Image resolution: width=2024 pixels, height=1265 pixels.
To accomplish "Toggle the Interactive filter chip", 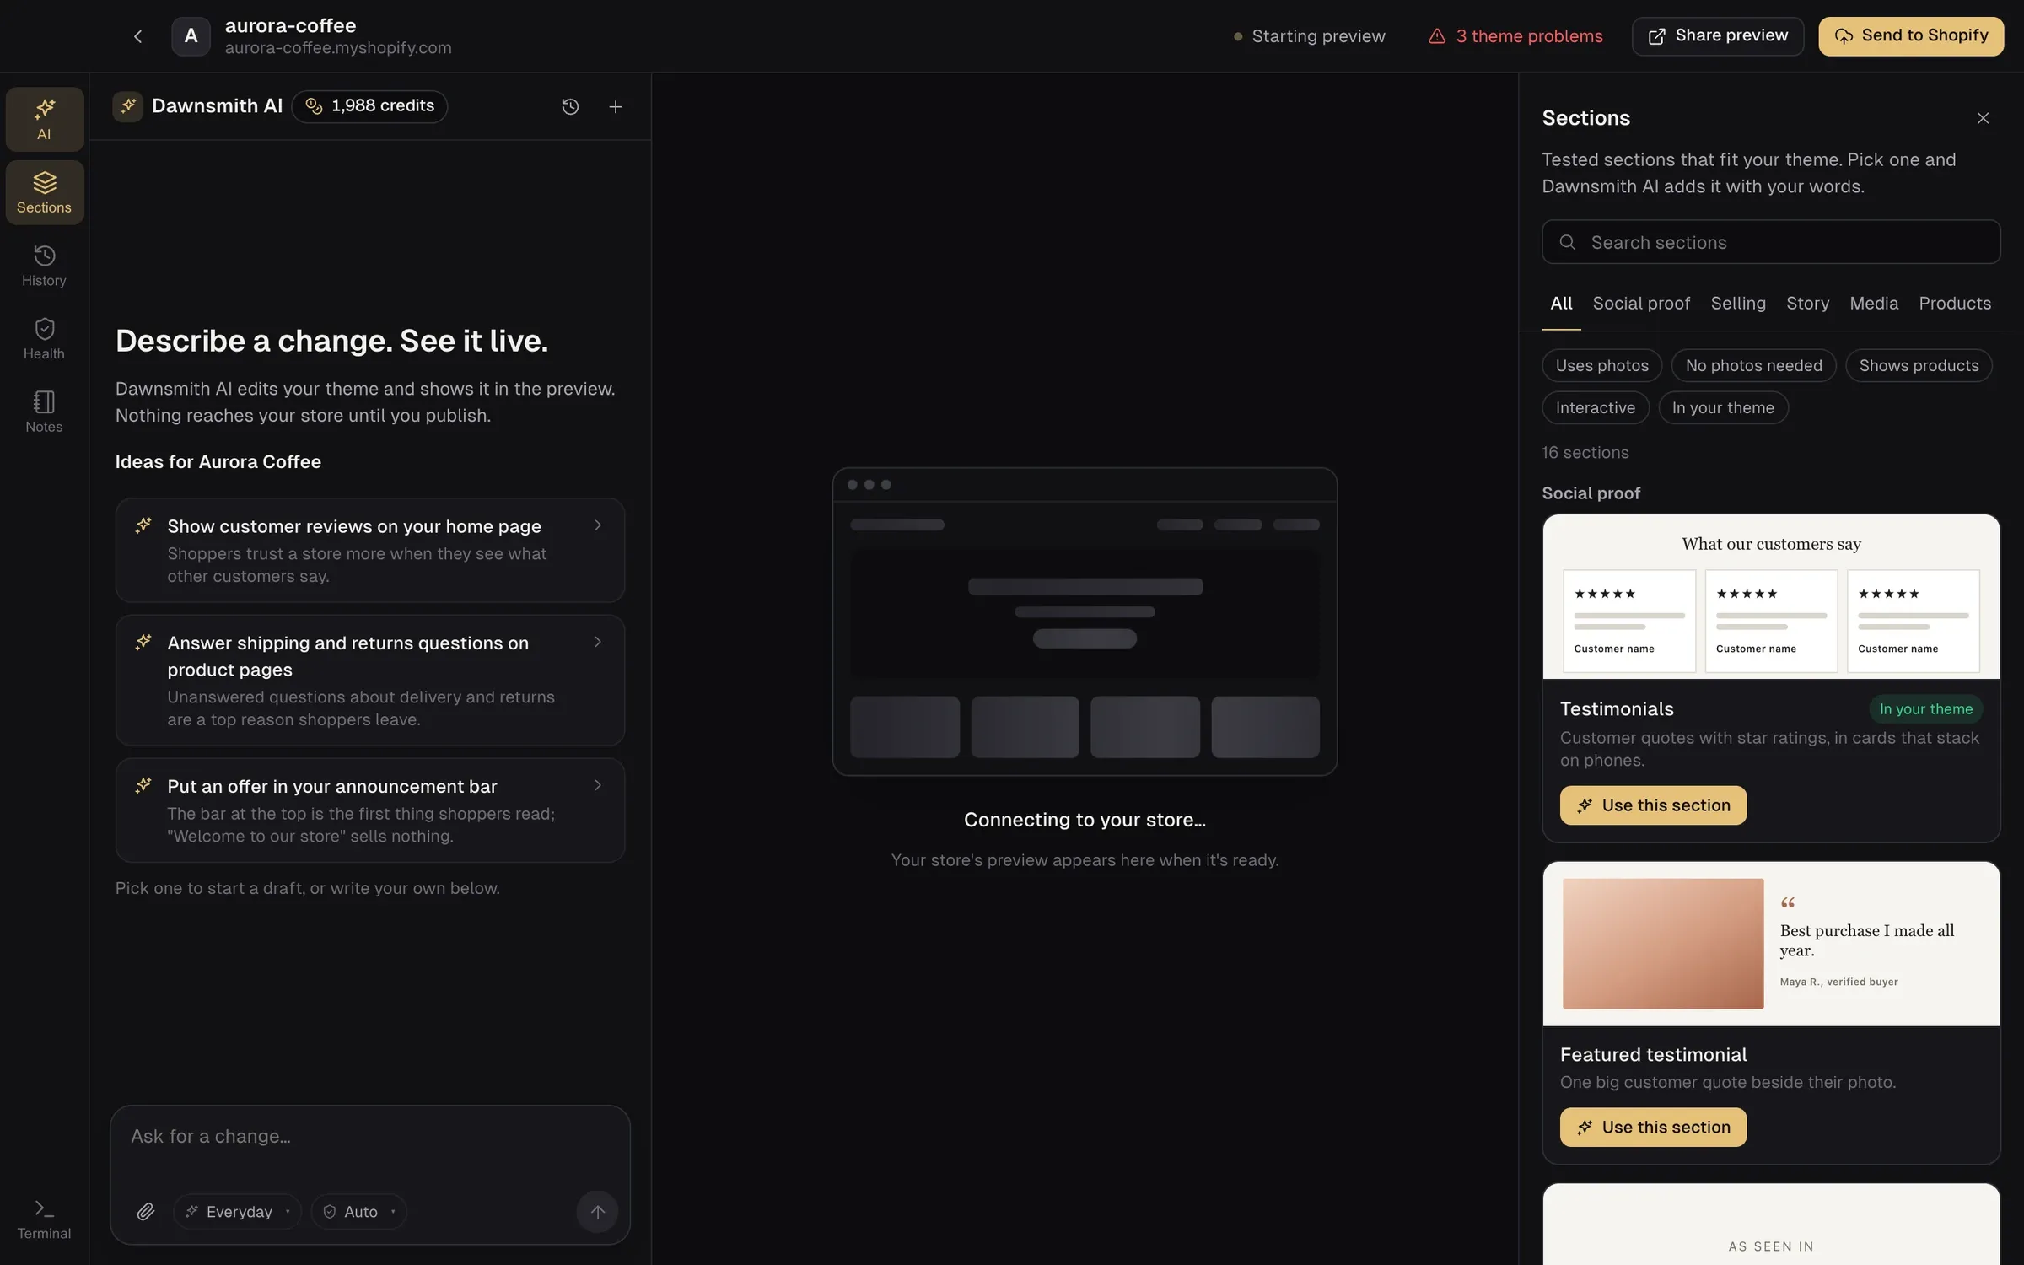I will point(1595,407).
